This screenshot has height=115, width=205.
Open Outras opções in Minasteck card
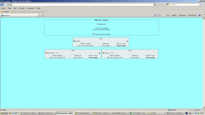(x=93, y=57)
